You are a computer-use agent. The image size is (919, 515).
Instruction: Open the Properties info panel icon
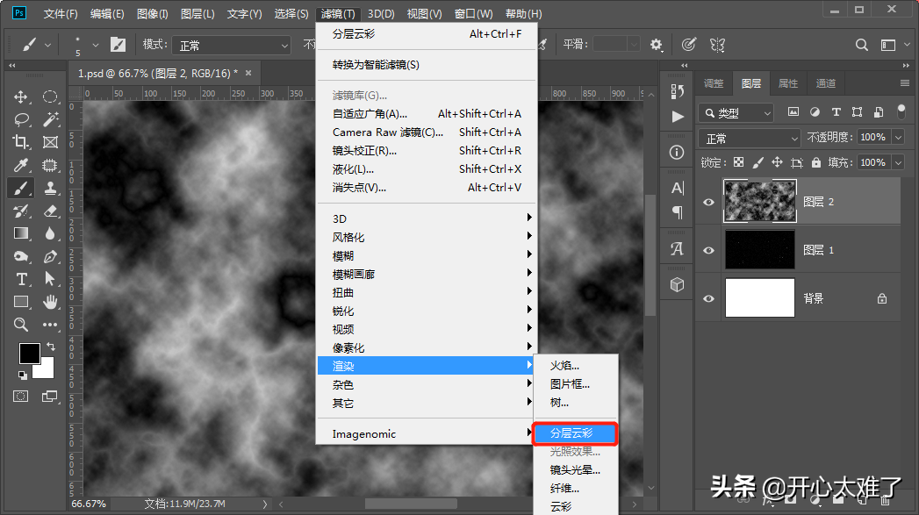coord(677,153)
